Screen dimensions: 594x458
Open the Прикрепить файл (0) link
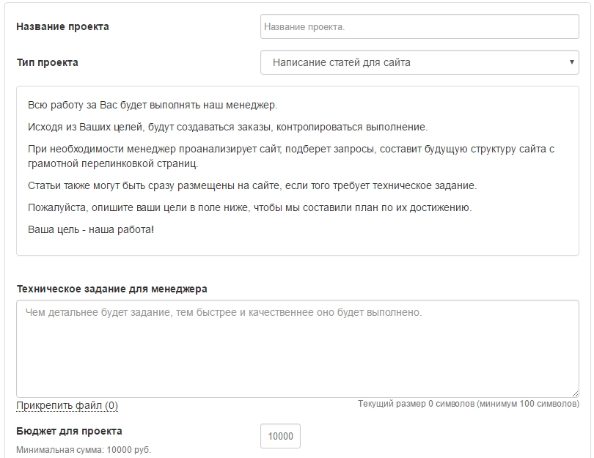(67, 405)
